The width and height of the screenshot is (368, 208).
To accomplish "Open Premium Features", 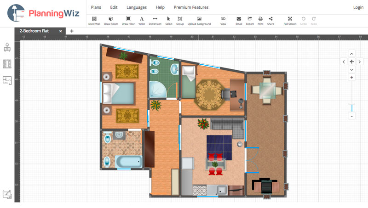I will [x=191, y=7].
